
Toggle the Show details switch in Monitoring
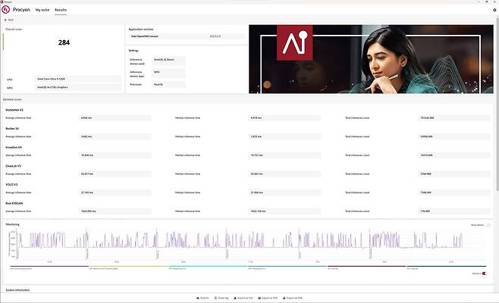pos(488,225)
